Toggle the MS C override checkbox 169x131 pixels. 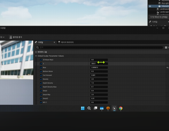coord(41,102)
